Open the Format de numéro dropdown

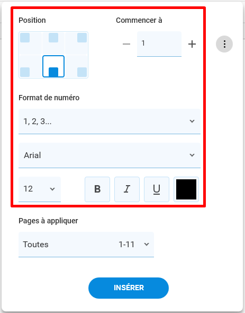(110, 121)
